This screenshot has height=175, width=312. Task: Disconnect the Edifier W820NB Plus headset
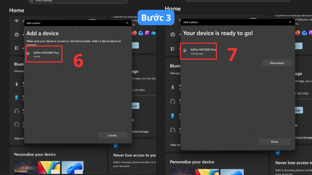click(x=277, y=63)
